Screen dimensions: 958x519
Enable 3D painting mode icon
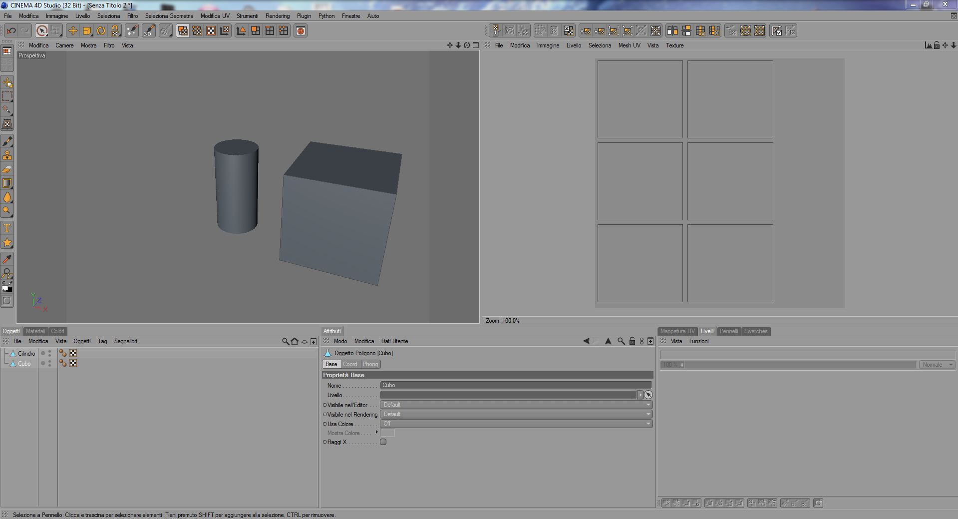tap(149, 31)
